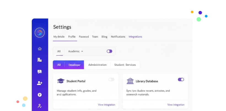Open the rupee payments sidebar icon
The height and width of the screenshot is (111, 226).
[40, 95]
